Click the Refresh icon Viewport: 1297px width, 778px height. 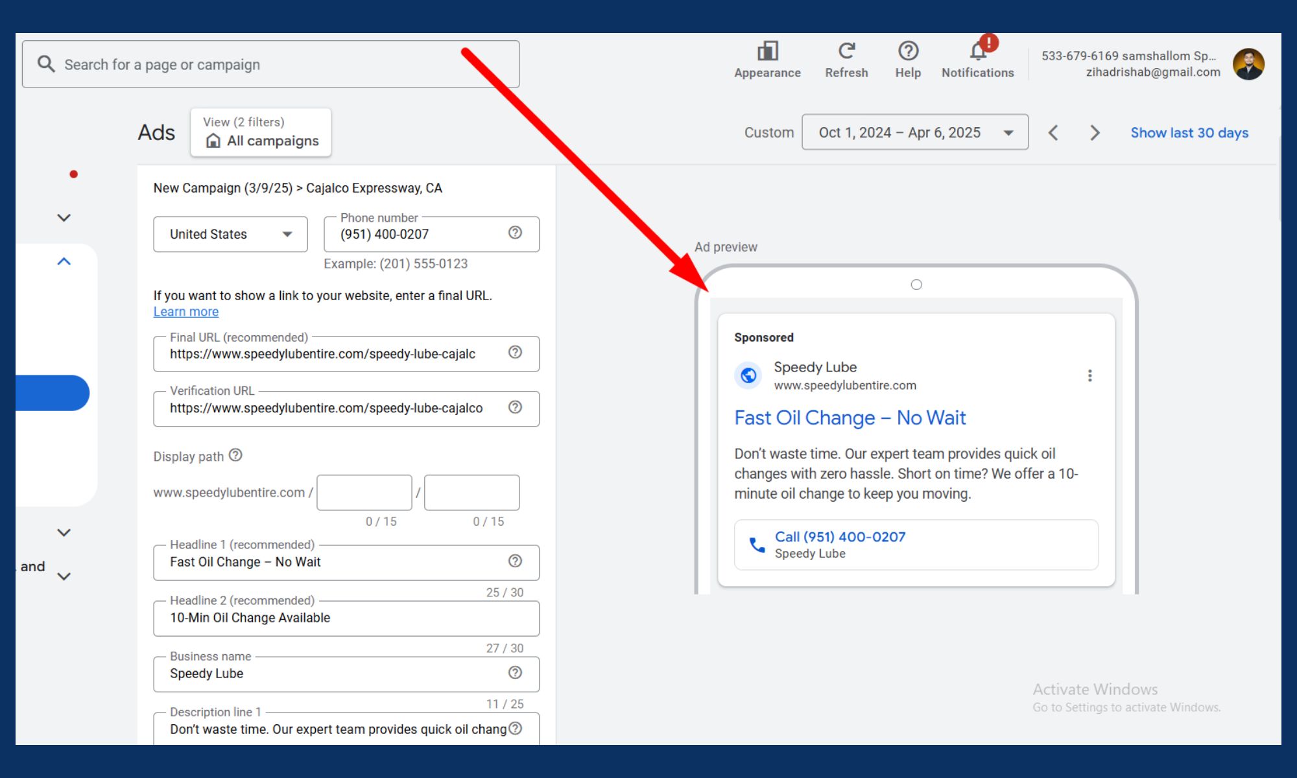click(846, 51)
